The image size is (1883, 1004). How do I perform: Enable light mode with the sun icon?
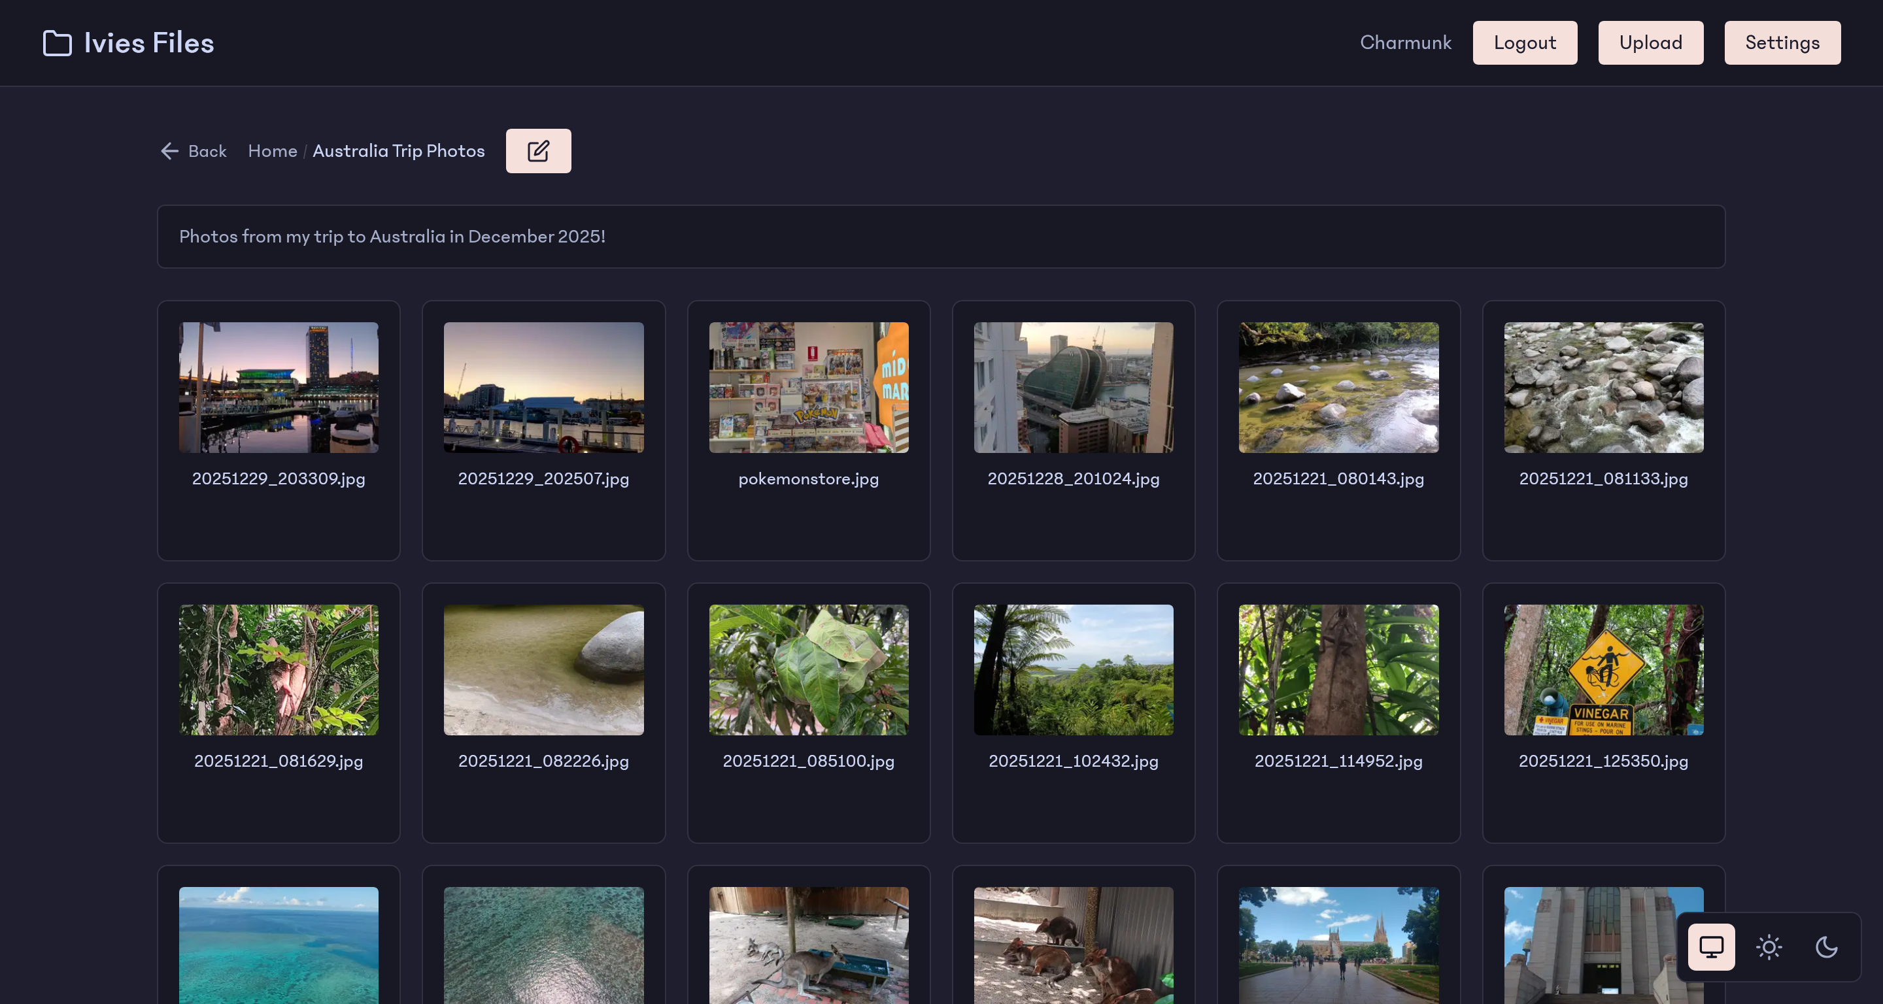point(1768,947)
